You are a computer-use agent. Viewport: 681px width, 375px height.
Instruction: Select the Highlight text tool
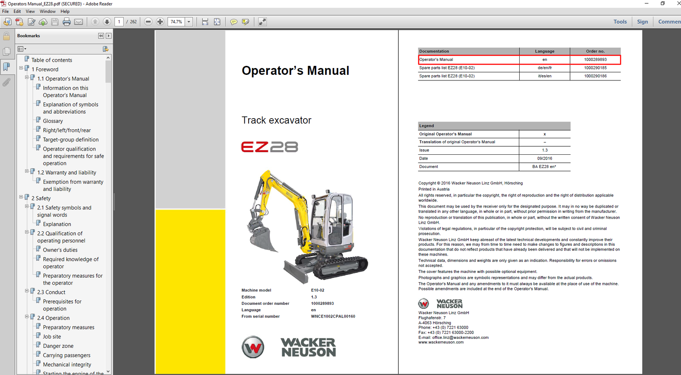pyautogui.click(x=246, y=22)
